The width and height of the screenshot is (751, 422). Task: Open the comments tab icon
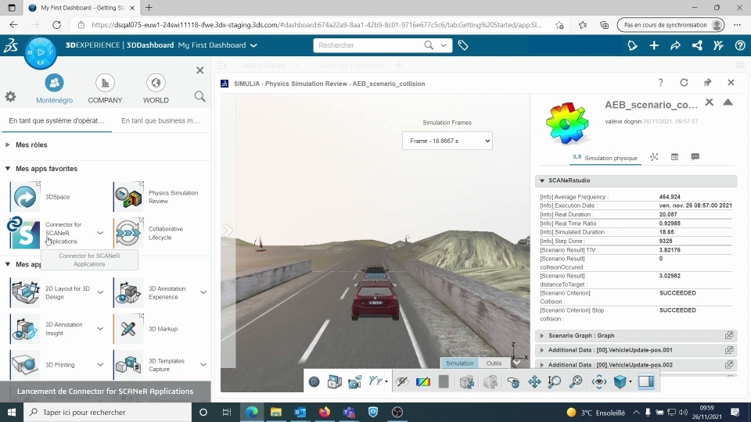coord(695,157)
